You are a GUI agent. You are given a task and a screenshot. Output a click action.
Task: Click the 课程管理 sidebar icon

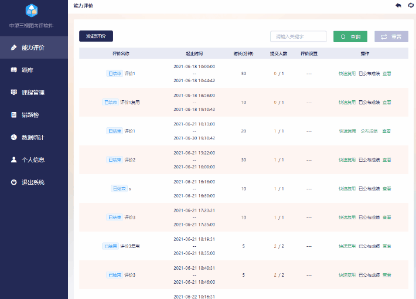coord(14,92)
